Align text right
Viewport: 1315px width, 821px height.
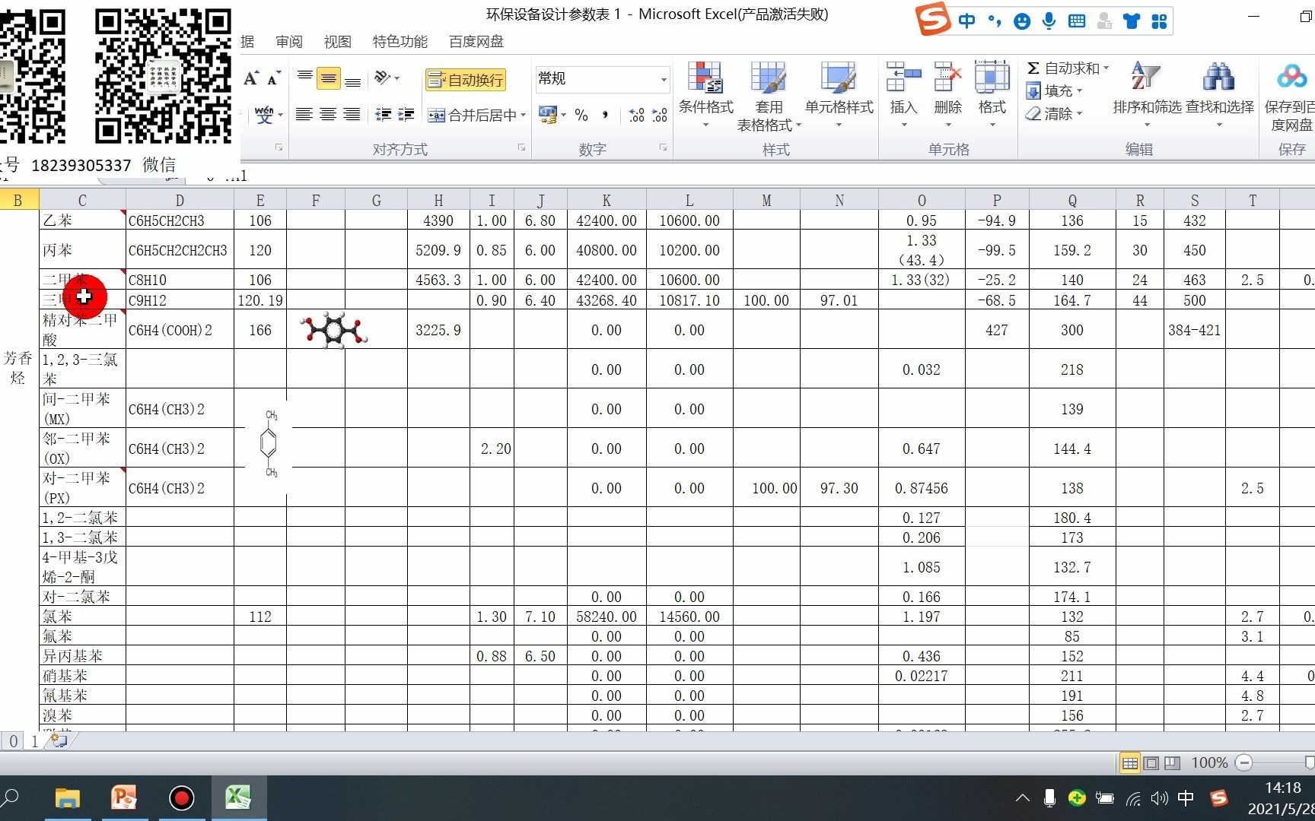coord(352,115)
